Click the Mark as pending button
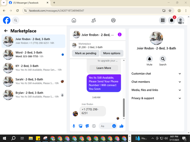 click(85, 53)
